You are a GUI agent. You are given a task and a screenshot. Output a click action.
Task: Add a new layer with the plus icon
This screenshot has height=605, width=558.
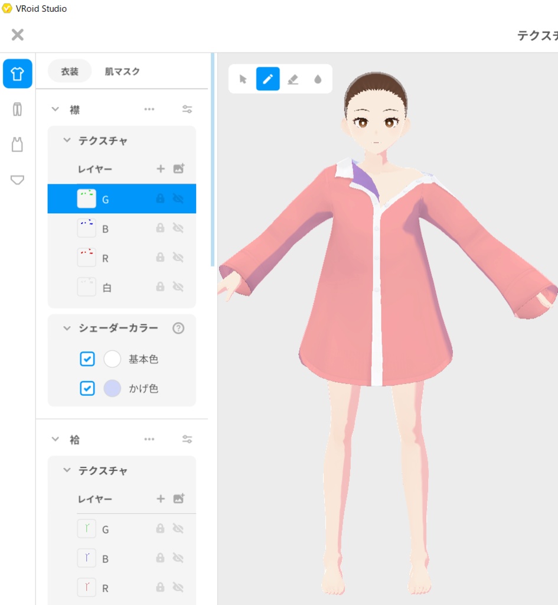click(x=159, y=169)
